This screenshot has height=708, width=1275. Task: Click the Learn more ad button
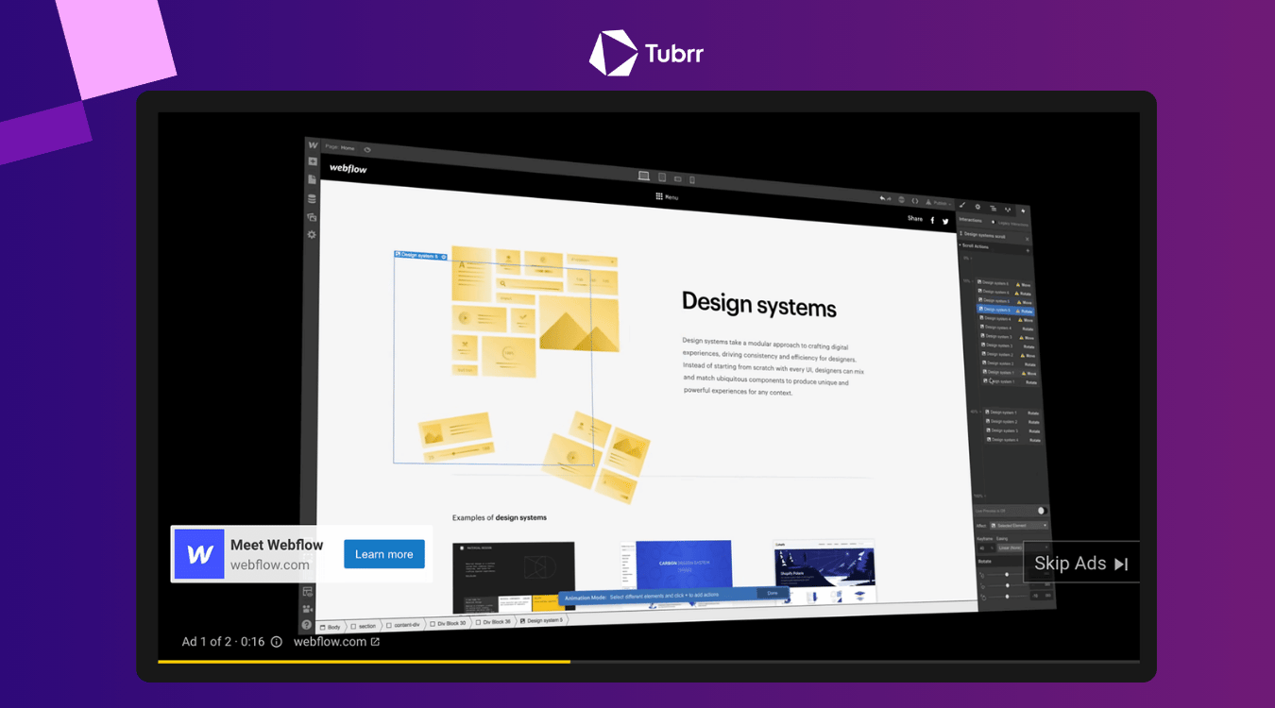384,554
